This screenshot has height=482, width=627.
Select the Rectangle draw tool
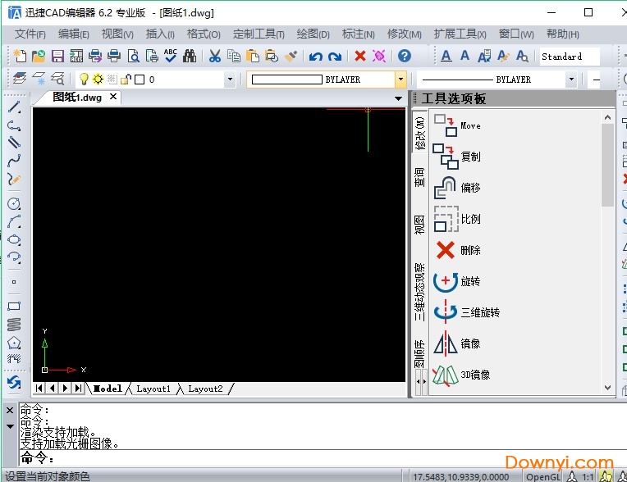(14, 307)
